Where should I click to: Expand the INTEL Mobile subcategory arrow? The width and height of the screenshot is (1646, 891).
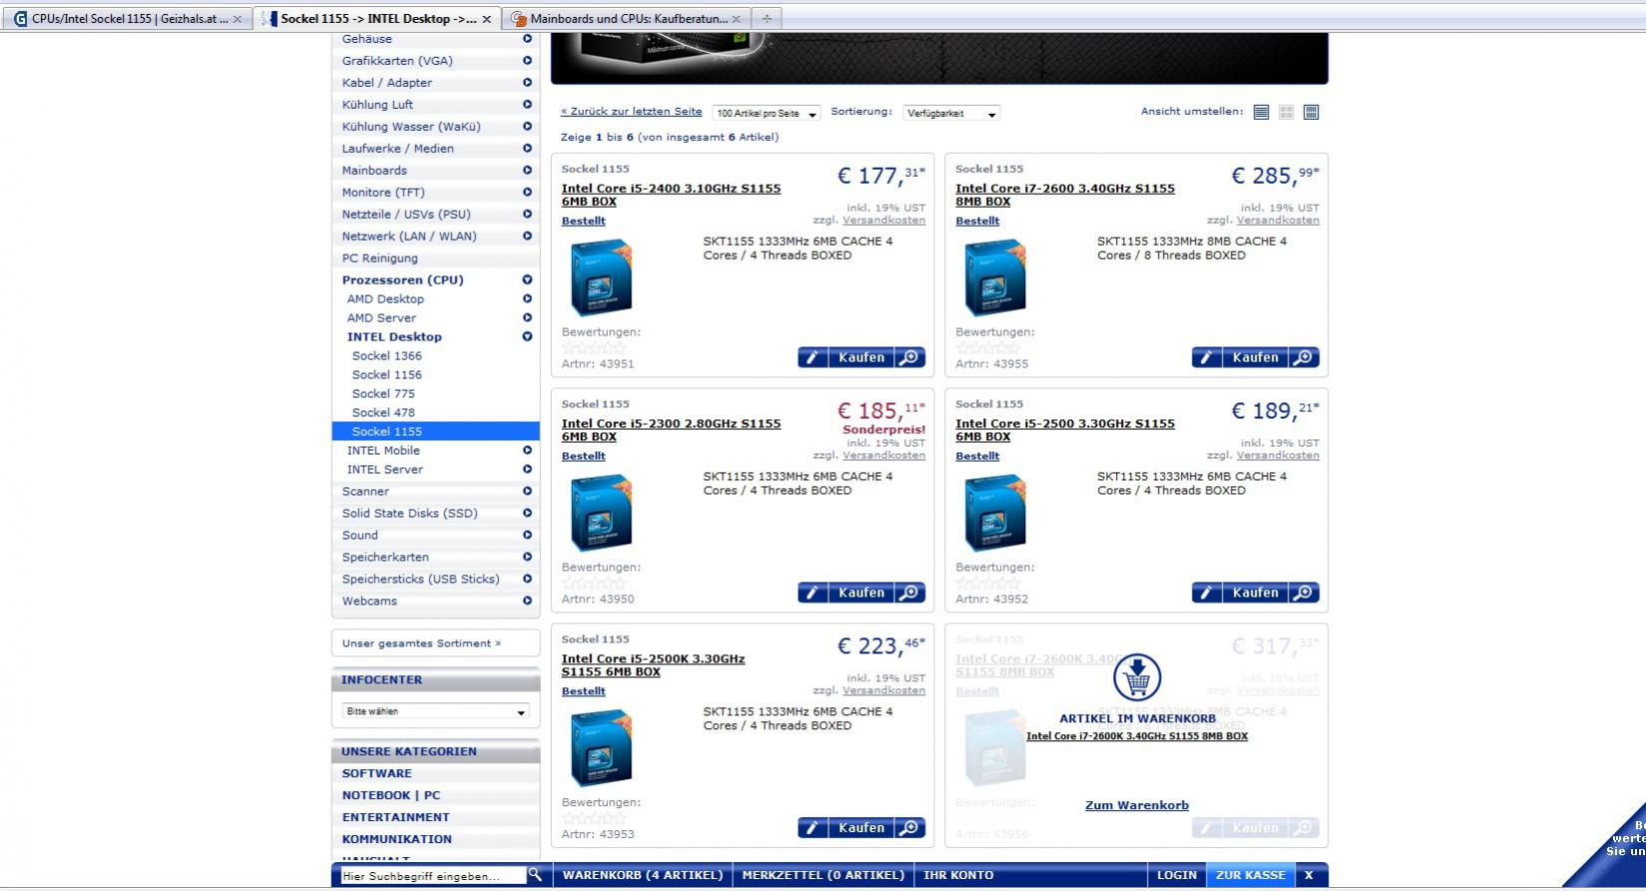[x=527, y=451]
